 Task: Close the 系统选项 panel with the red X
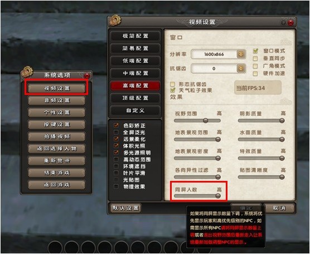coord(87,75)
